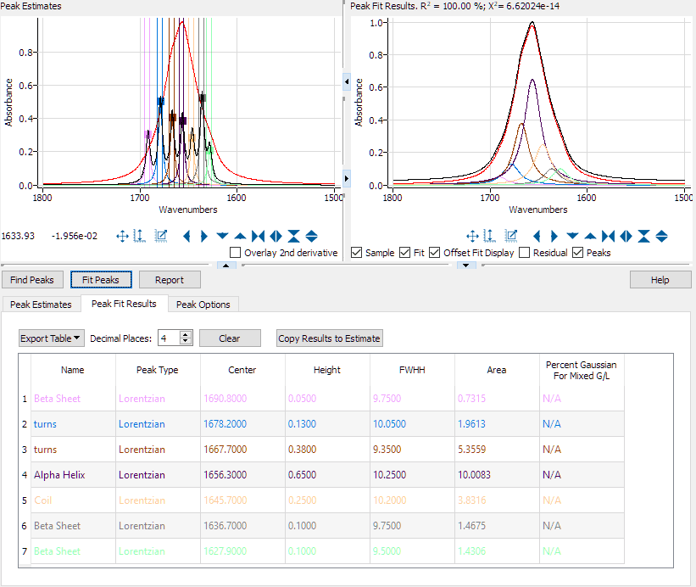696x587 pixels.
Task: Open the Peak Options tab
Action: click(203, 305)
